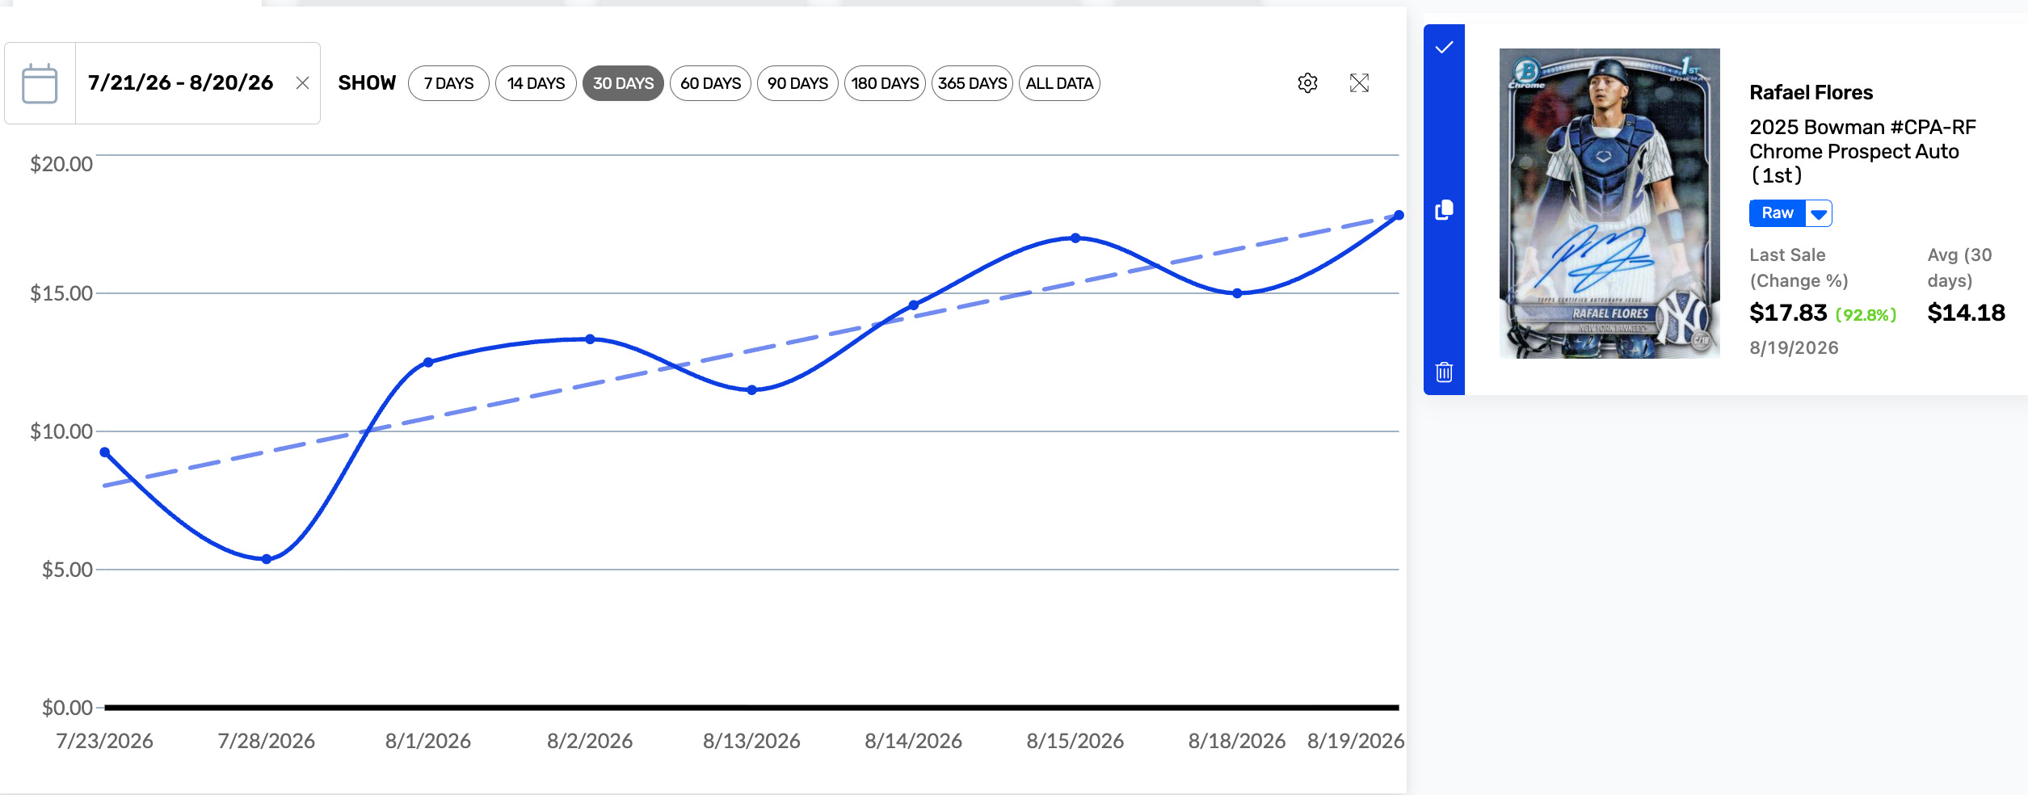Click the SHOW label

(367, 83)
